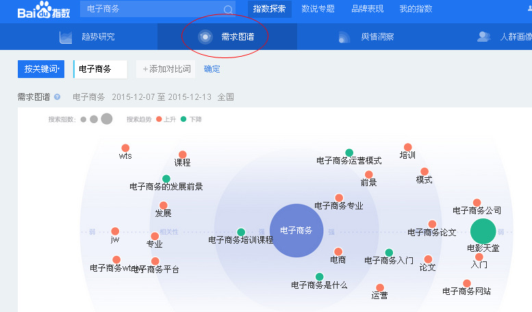Click the 电子商务网站 node dot
Viewport: 532px width, 312px height.
[467, 283]
